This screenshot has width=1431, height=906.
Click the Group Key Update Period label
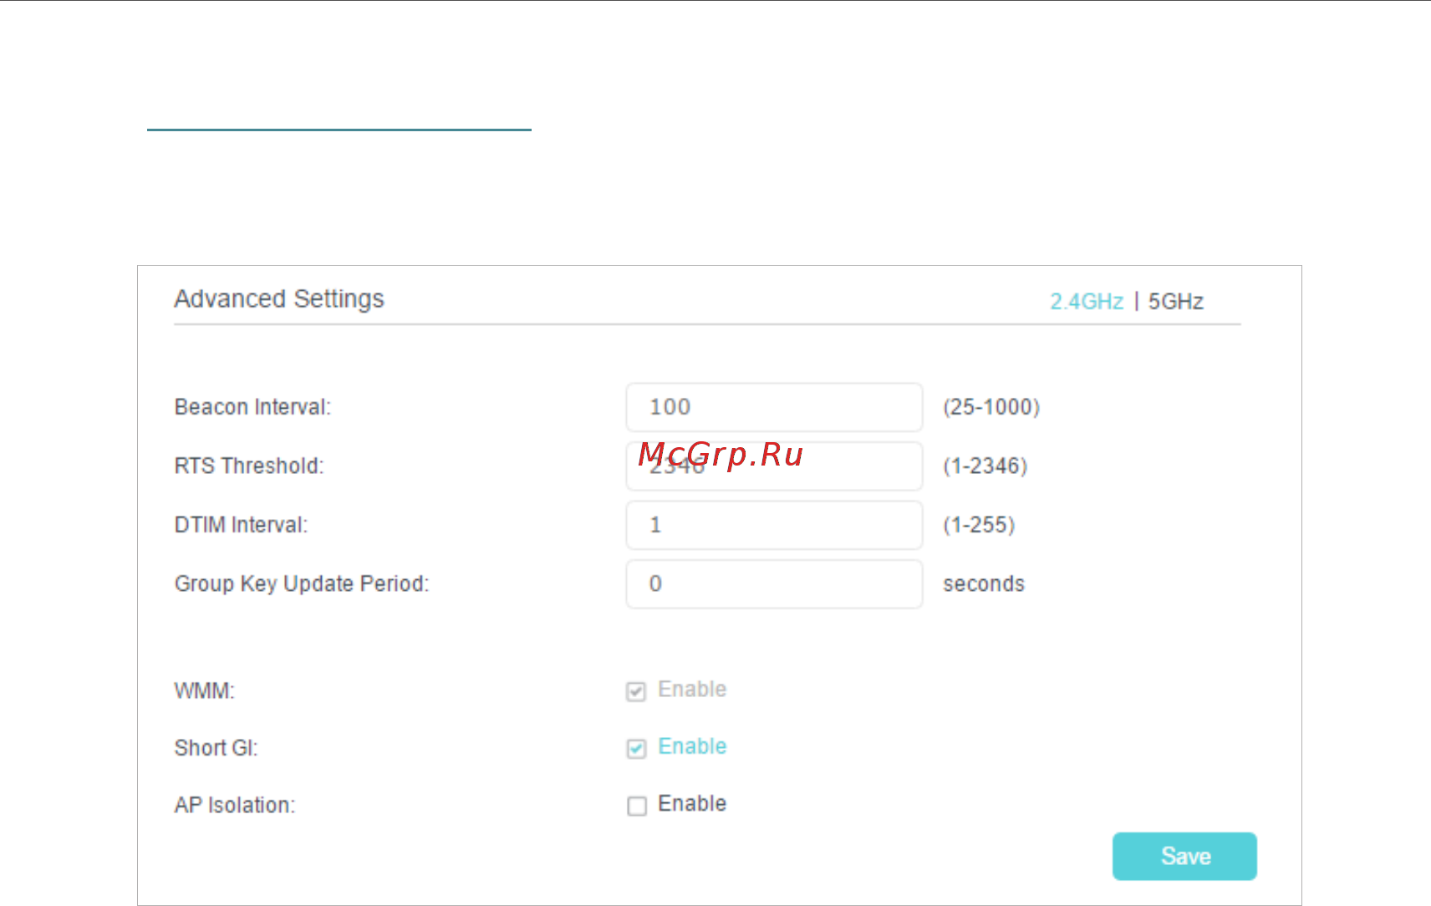point(302,583)
